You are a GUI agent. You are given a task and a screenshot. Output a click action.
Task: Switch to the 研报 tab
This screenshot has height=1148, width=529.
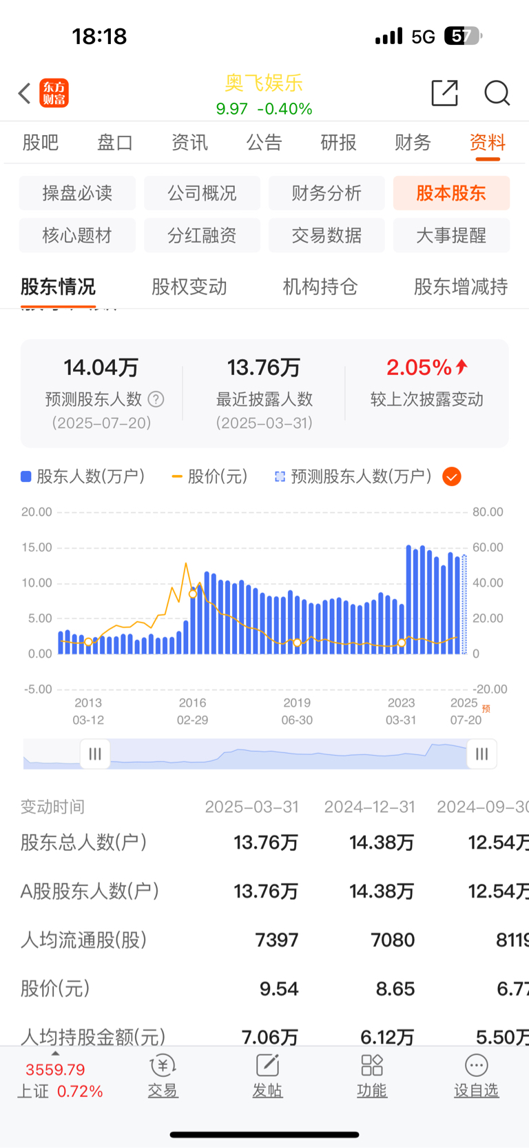[x=339, y=143]
